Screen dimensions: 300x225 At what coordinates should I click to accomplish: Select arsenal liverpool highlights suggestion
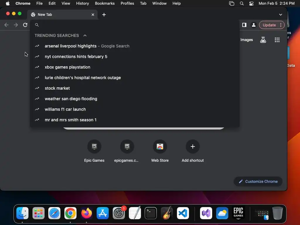pyautogui.click(x=135, y=46)
